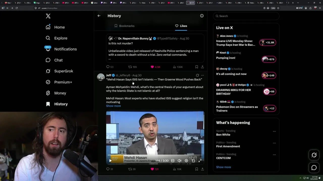Go back using History page arrow
The image size is (323, 181).
[x=99, y=16]
